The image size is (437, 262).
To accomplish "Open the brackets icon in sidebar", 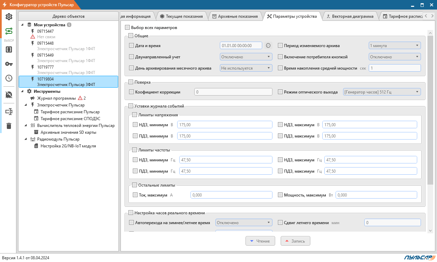I will click(x=9, y=49).
